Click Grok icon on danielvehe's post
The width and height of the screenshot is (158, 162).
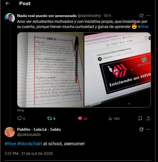click(142, 16)
